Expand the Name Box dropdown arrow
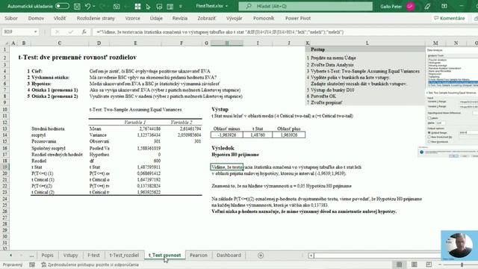Screen dimensions: 478x269 (36, 31)
